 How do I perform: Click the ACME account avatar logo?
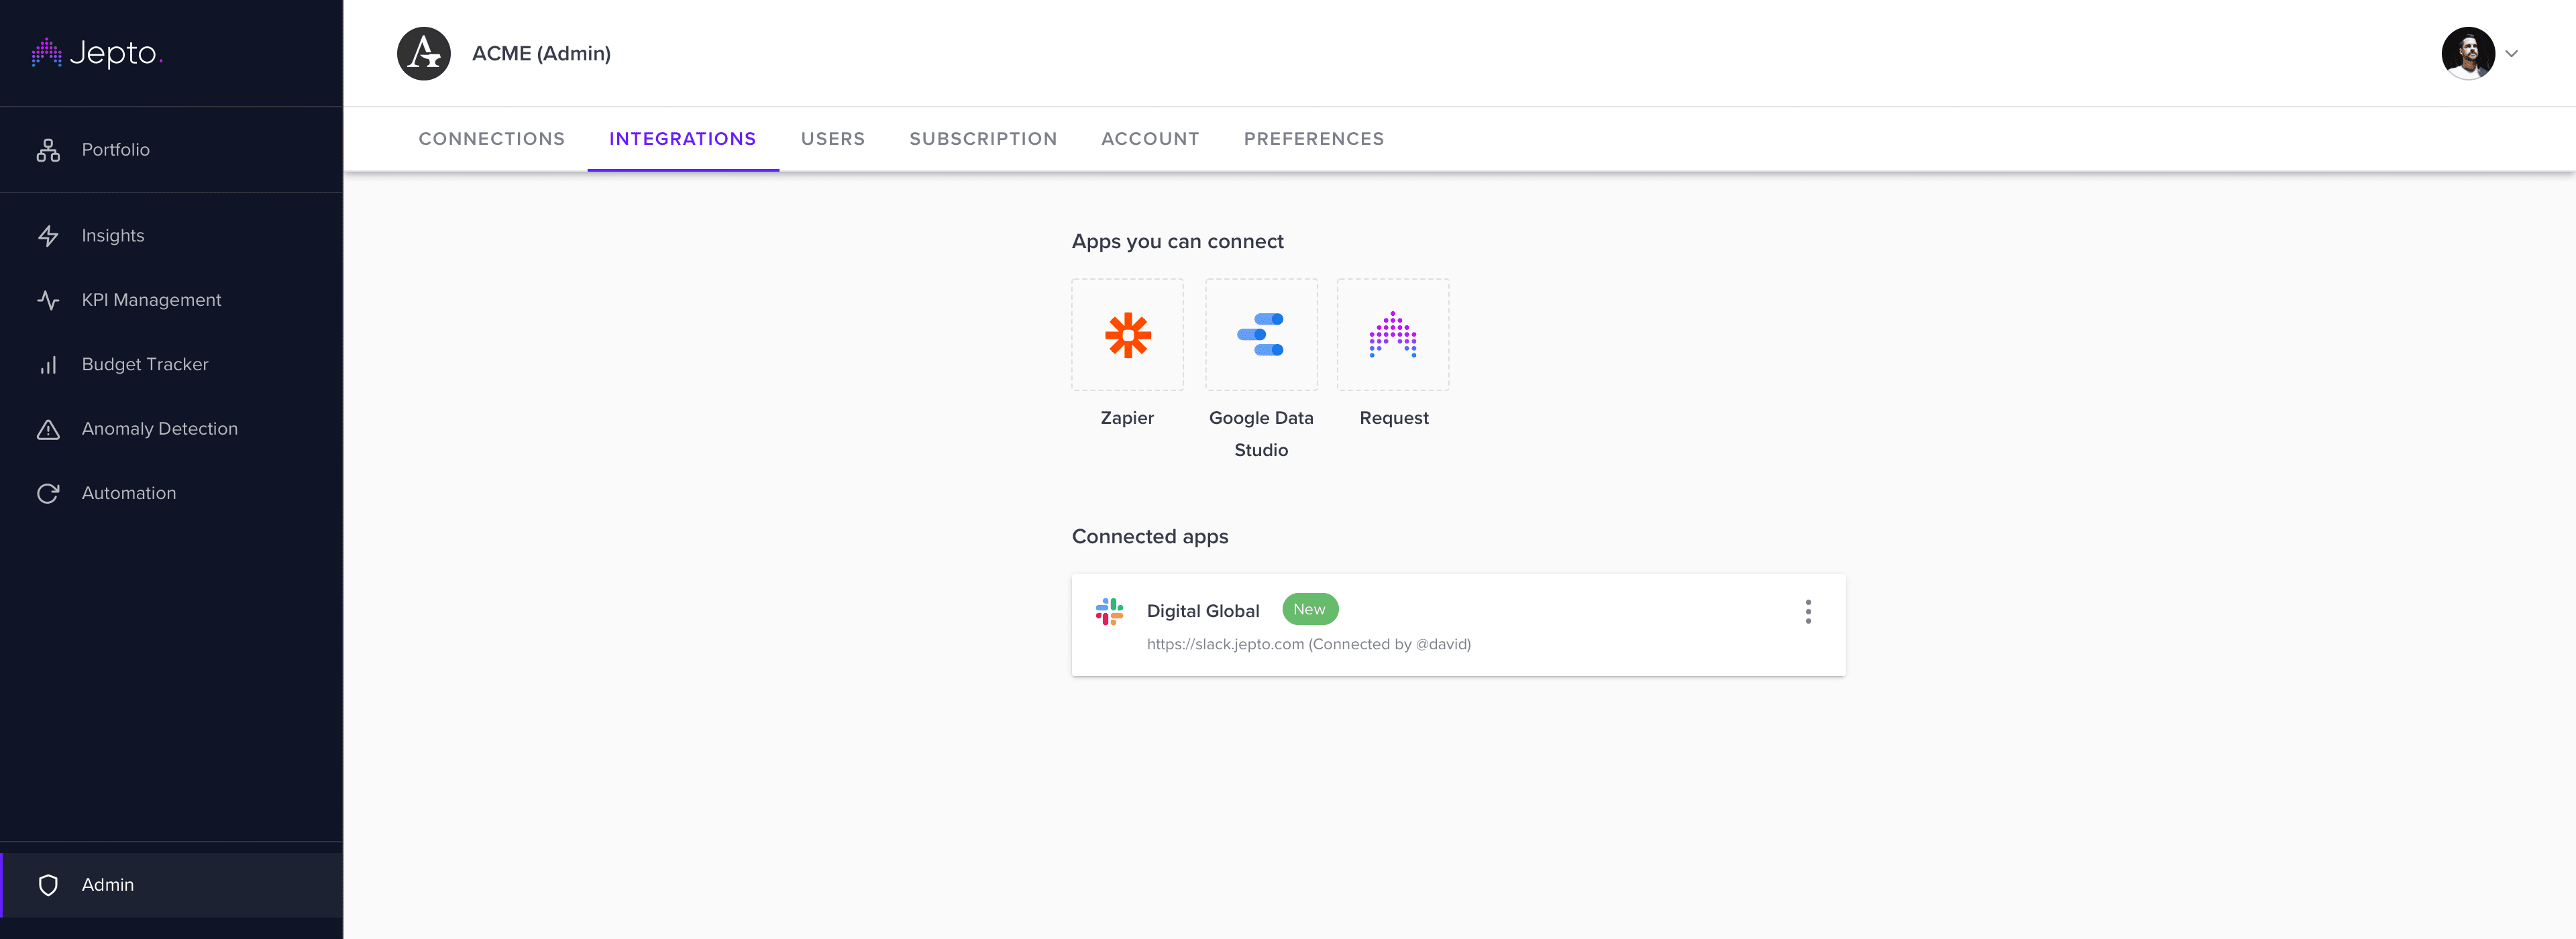(424, 54)
